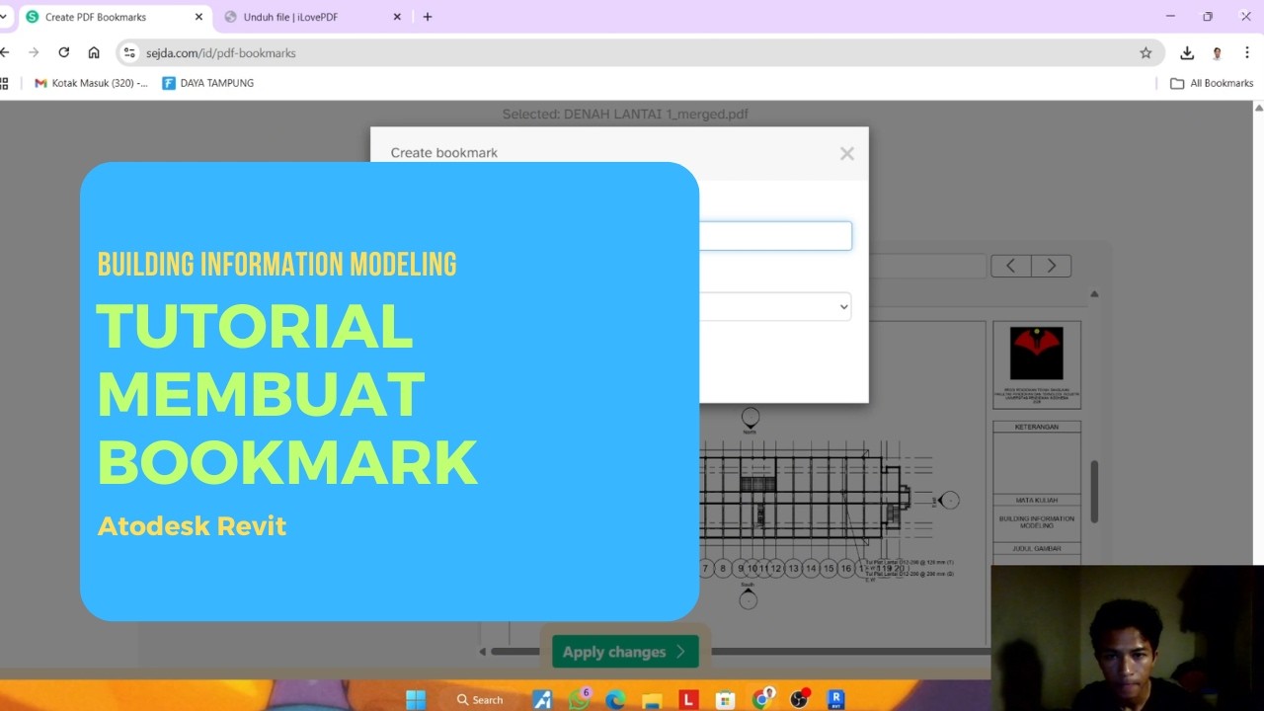
Task: Open File Explorer from the taskbar
Action: coord(652,699)
